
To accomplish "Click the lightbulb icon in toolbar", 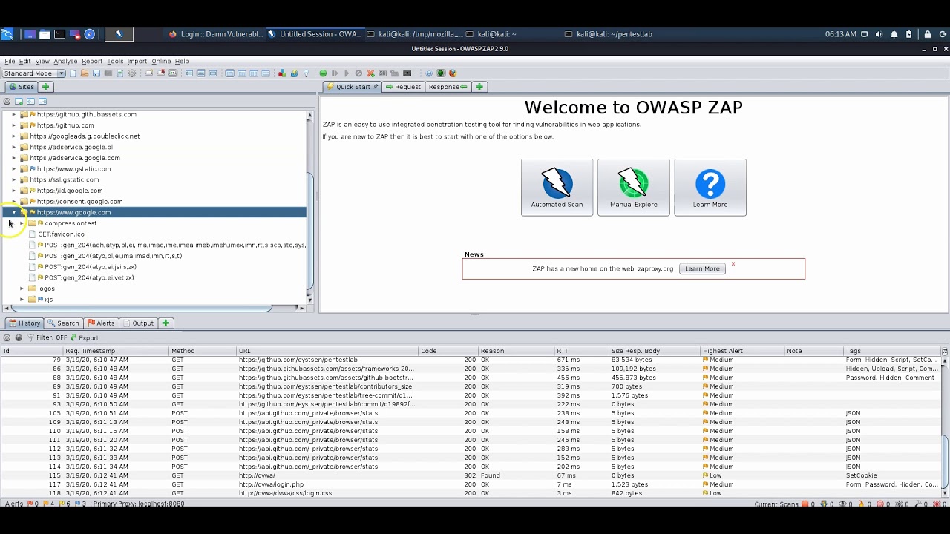I will pyautogui.click(x=306, y=73).
